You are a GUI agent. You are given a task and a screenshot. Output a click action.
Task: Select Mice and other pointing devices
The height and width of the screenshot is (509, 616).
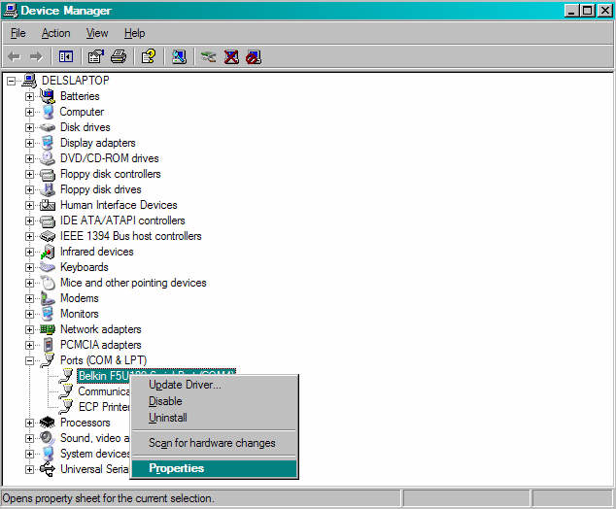133,283
